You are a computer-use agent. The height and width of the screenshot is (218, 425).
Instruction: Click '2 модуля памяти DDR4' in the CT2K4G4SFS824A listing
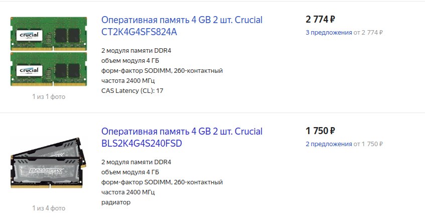(136, 51)
